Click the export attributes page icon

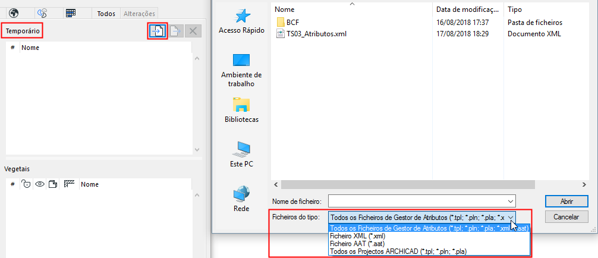click(x=175, y=31)
